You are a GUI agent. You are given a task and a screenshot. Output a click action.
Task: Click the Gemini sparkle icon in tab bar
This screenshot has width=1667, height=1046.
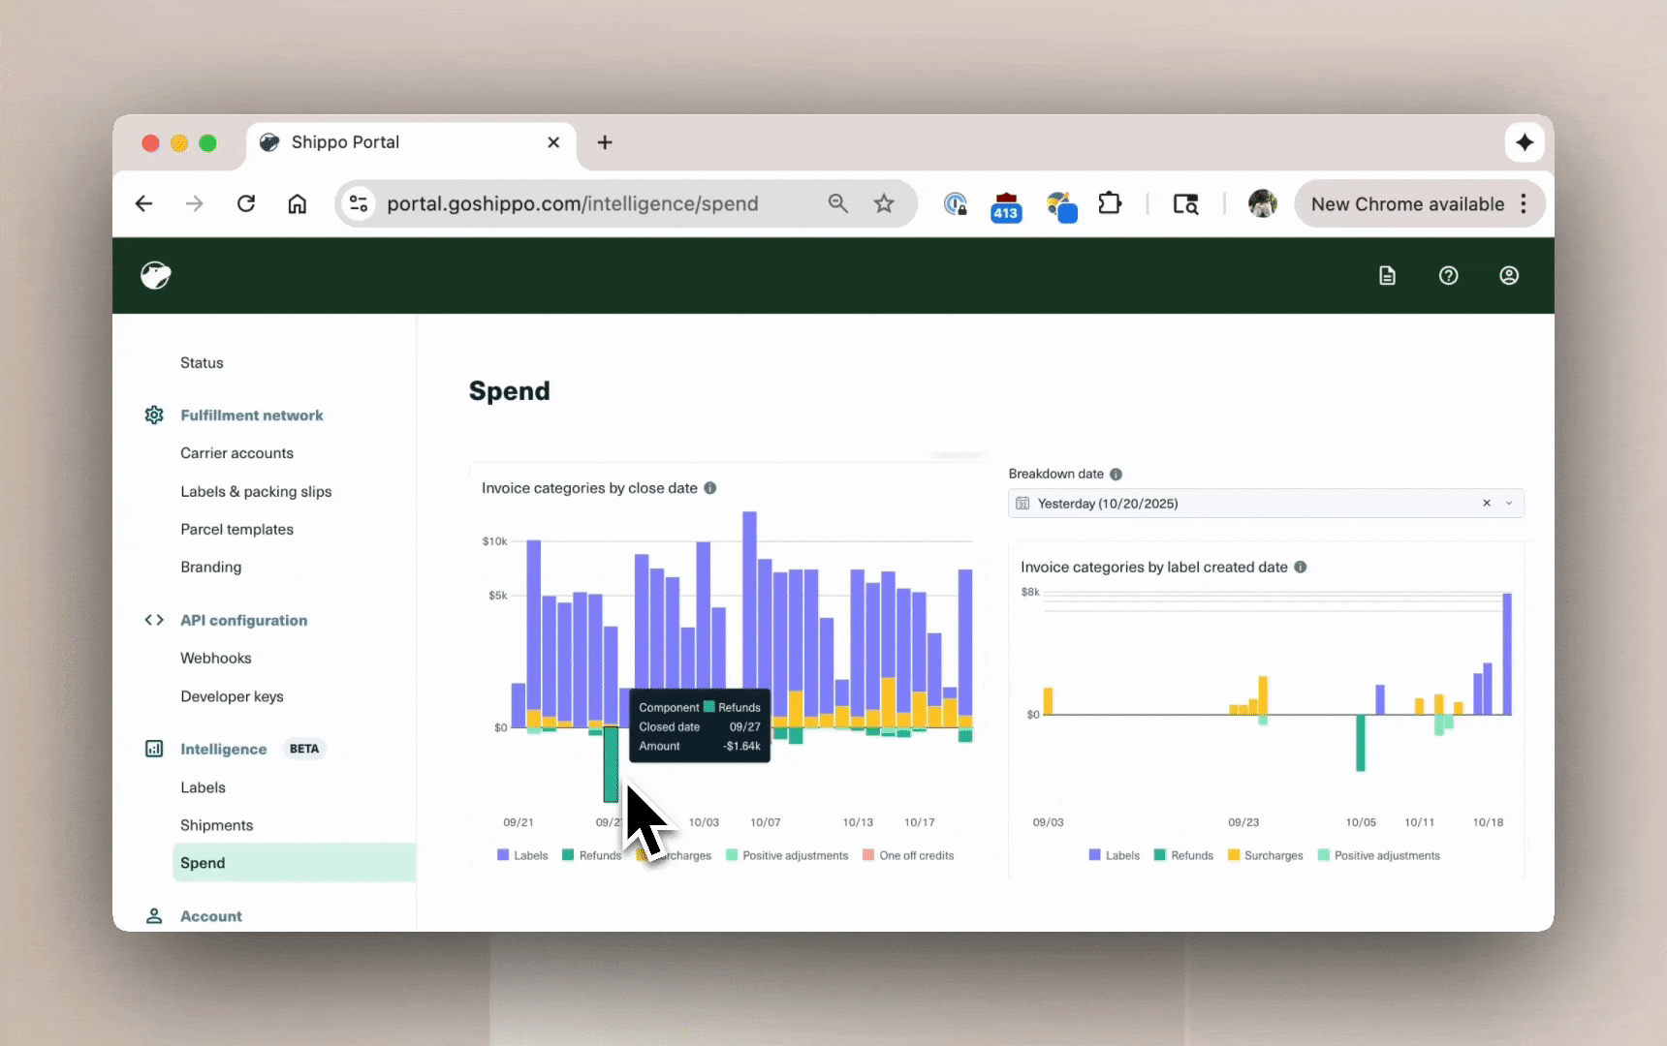tap(1525, 142)
